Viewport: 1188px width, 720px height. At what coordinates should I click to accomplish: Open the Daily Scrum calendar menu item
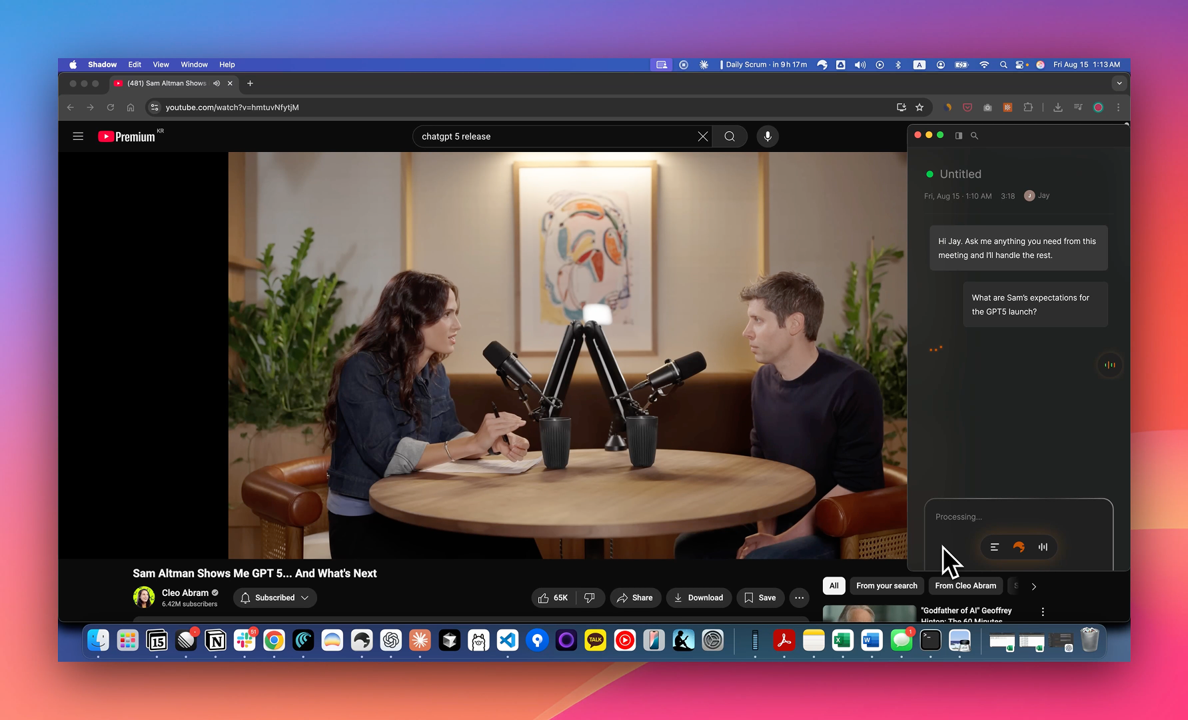(x=764, y=65)
